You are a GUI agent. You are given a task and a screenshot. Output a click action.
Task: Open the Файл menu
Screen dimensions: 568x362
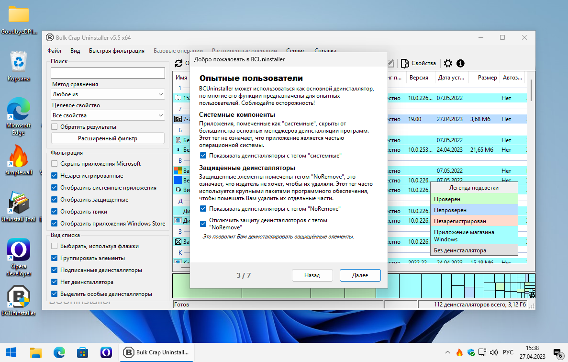tap(54, 50)
